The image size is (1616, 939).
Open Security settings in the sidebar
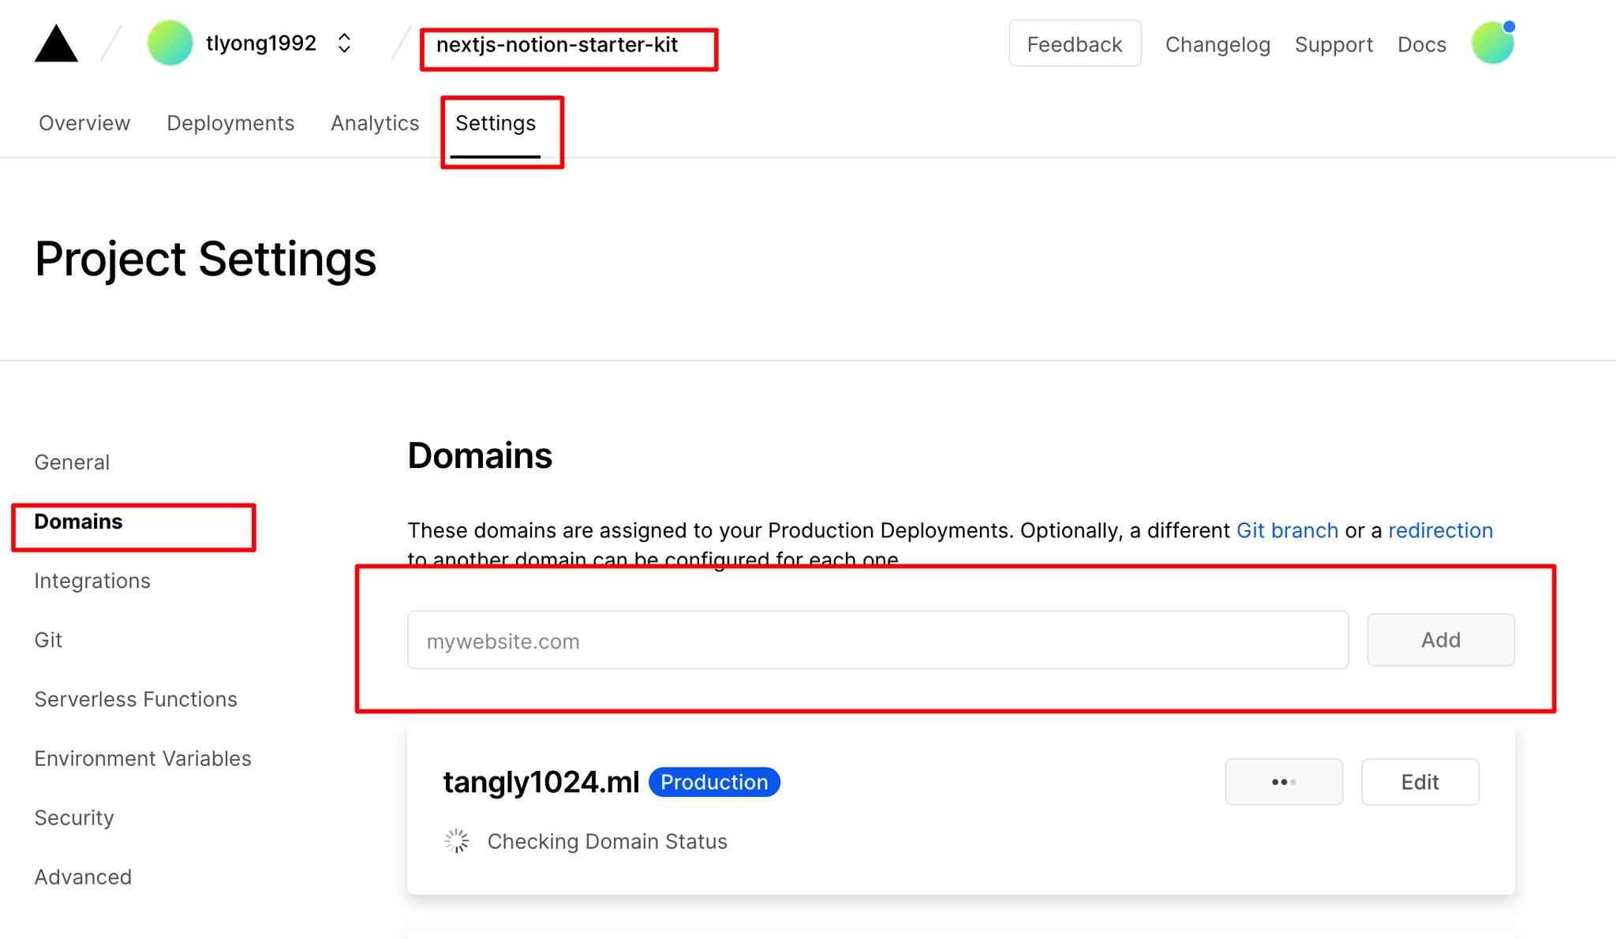74,817
